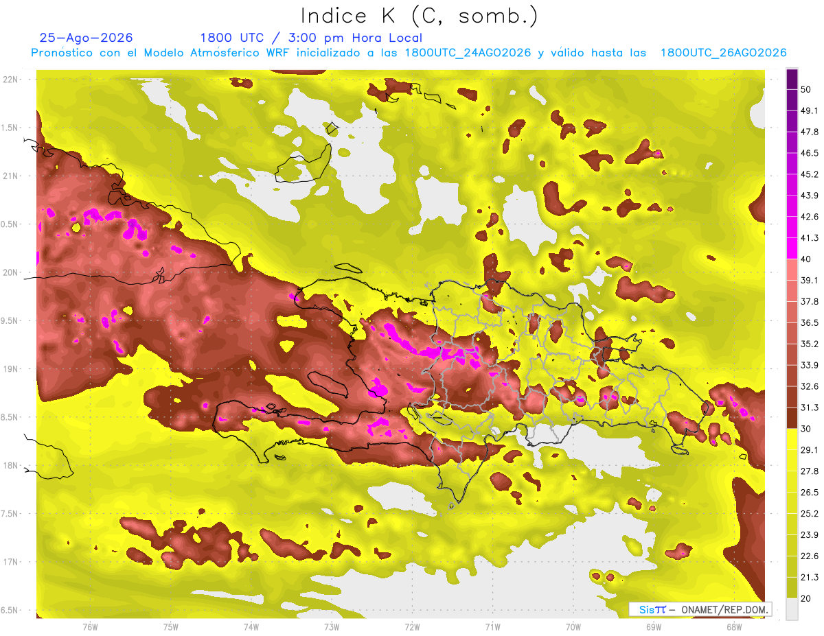This screenshot has height=636, width=824.
Task: Click the '75W' longitude label
Action: tap(171, 626)
